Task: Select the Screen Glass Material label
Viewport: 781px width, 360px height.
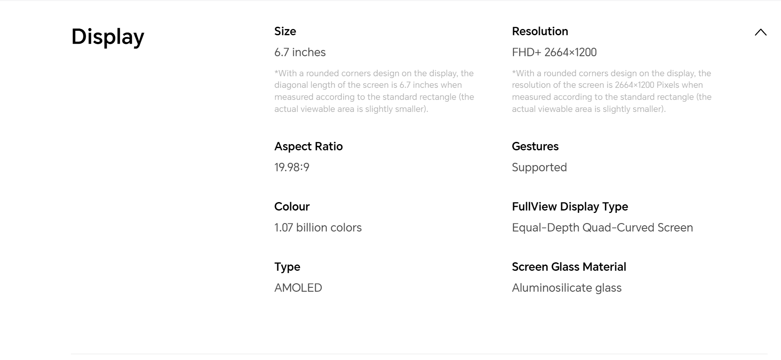Action: pyautogui.click(x=569, y=267)
